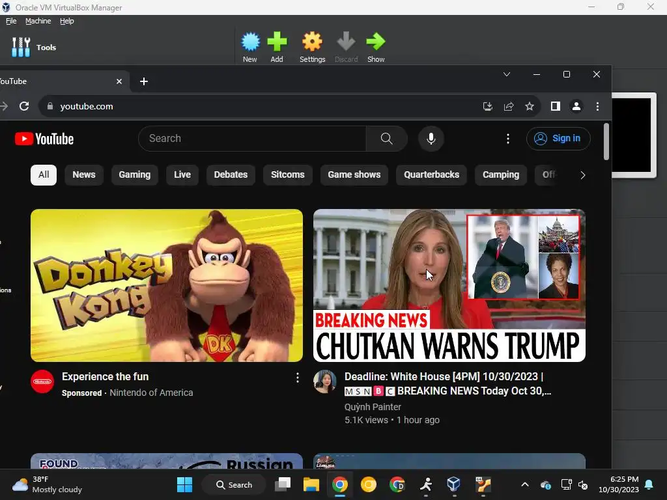Open the Machine menu in VirtualBox
The image size is (667, 500).
point(38,21)
